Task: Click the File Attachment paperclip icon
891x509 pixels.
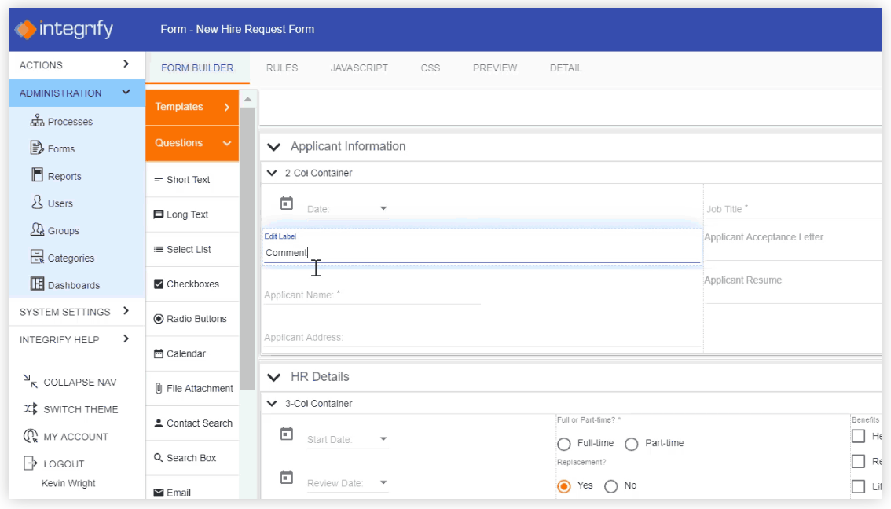Action: 159,388
